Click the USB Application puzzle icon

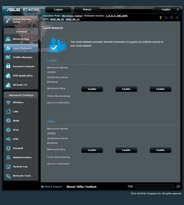(8, 75)
